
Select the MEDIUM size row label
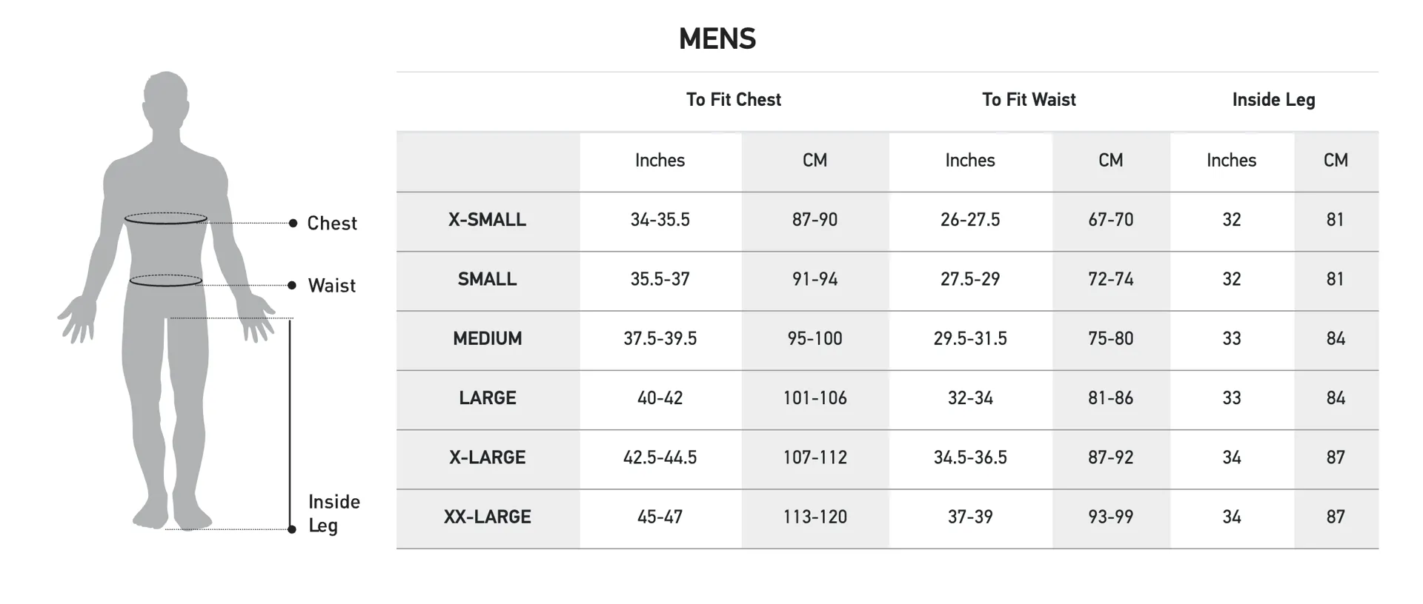tap(487, 338)
